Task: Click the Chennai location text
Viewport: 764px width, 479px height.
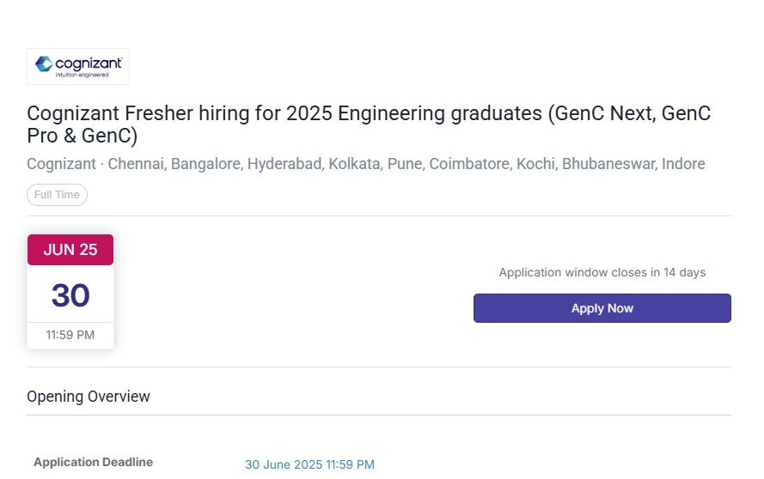Action: click(137, 164)
